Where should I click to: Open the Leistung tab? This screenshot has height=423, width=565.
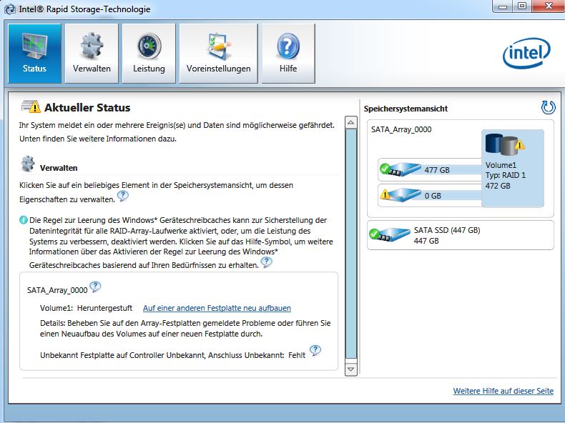[149, 54]
